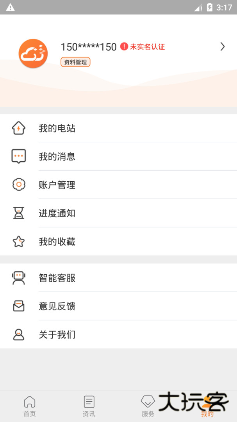Image resolution: width=237 pixels, height=422 pixels.
Task: Expand profile details via right chevron
Action: click(223, 46)
